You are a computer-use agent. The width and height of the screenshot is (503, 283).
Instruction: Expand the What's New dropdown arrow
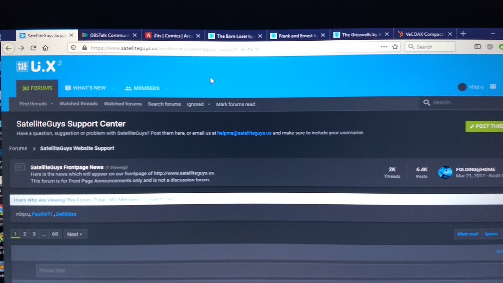pos(113,88)
